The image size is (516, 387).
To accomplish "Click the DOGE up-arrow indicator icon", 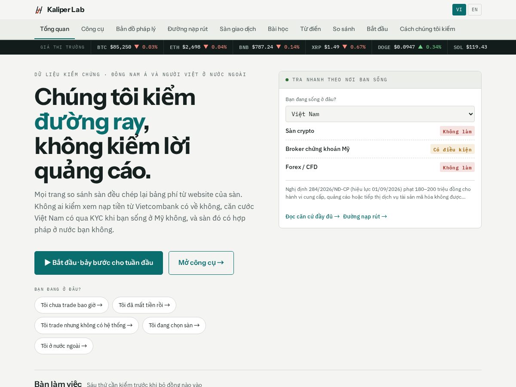I will [x=421, y=46].
